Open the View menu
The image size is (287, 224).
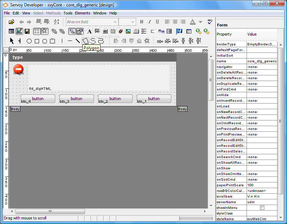click(26, 13)
